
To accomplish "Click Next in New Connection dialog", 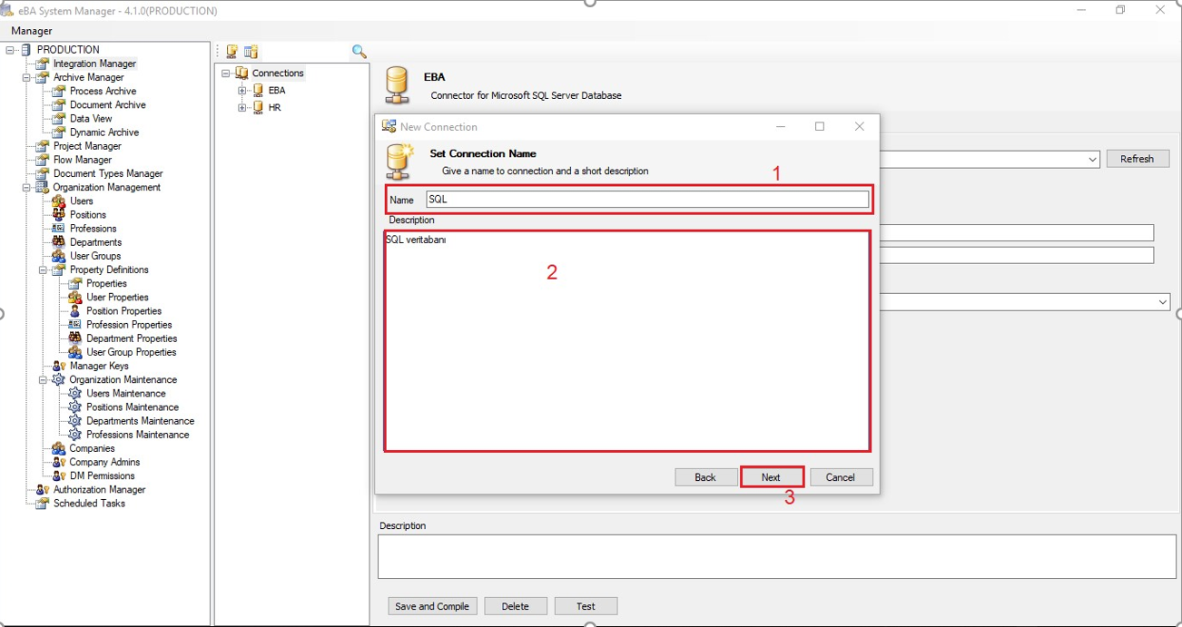I will coord(771,477).
